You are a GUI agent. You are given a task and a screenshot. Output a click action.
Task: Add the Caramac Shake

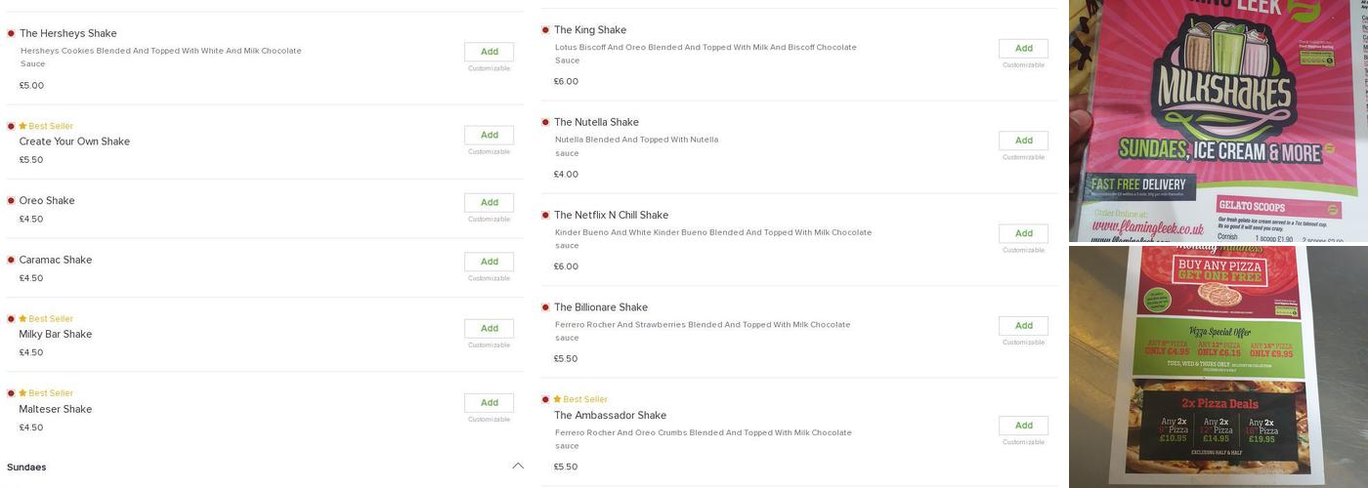(x=489, y=262)
